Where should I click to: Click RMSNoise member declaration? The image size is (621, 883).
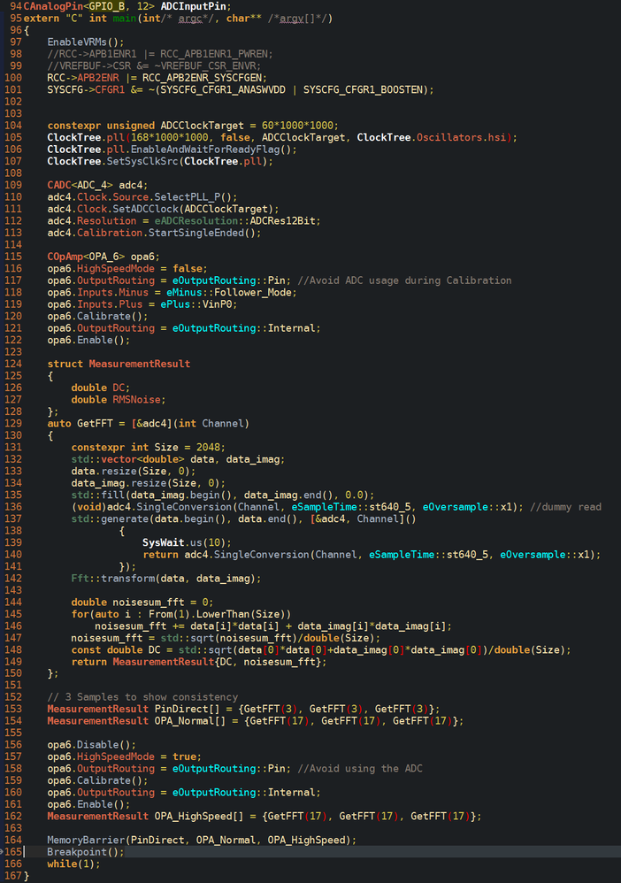click(x=136, y=399)
